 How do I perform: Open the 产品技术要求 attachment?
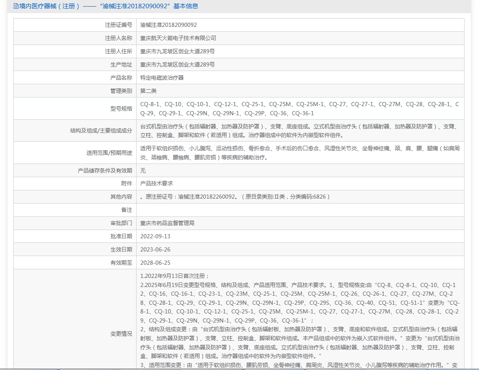coord(156,183)
